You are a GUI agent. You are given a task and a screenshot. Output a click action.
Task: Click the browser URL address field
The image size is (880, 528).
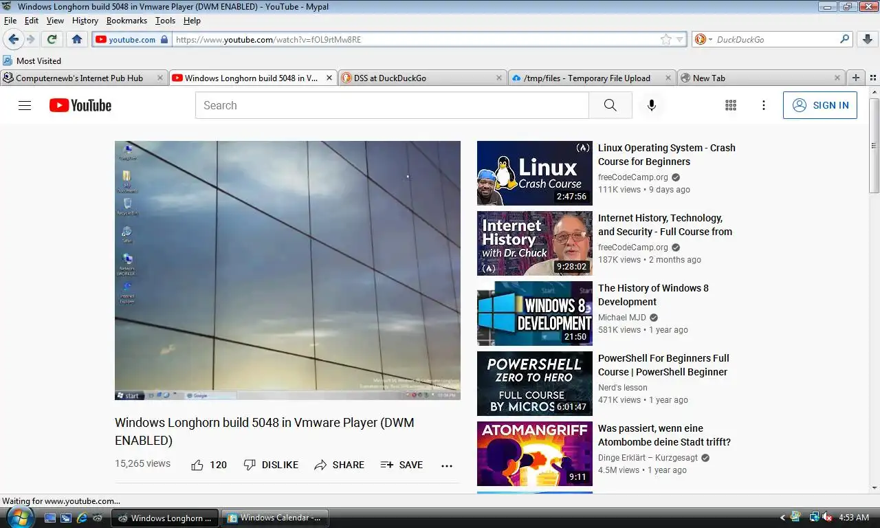tap(416, 39)
